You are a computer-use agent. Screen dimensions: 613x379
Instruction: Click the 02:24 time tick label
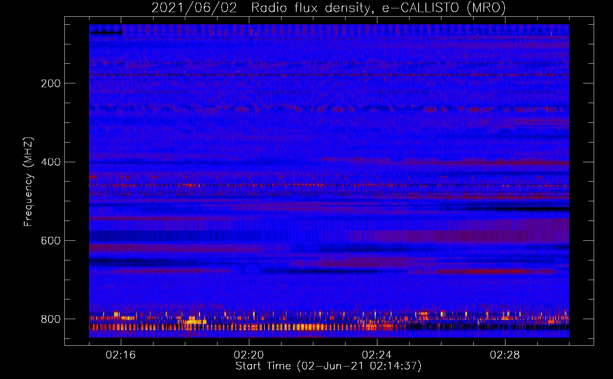click(x=377, y=355)
